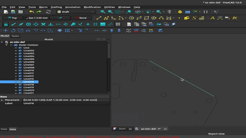Click the Rotate tool icon
Screen dimensions: 246x138
point(13,30)
